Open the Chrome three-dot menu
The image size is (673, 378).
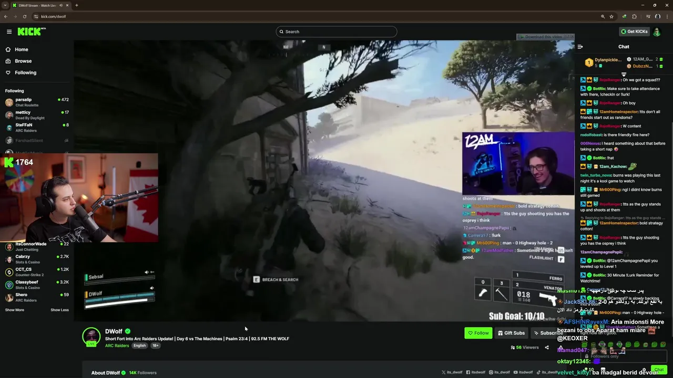[666, 16]
